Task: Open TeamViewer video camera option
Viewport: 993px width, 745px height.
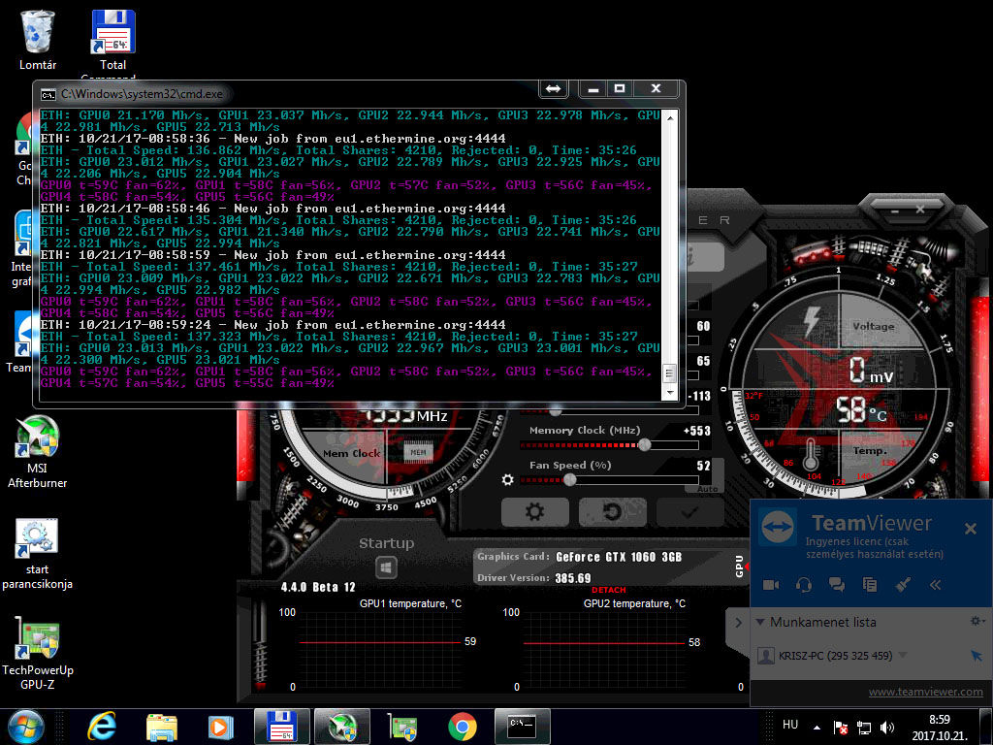Action: (x=771, y=585)
